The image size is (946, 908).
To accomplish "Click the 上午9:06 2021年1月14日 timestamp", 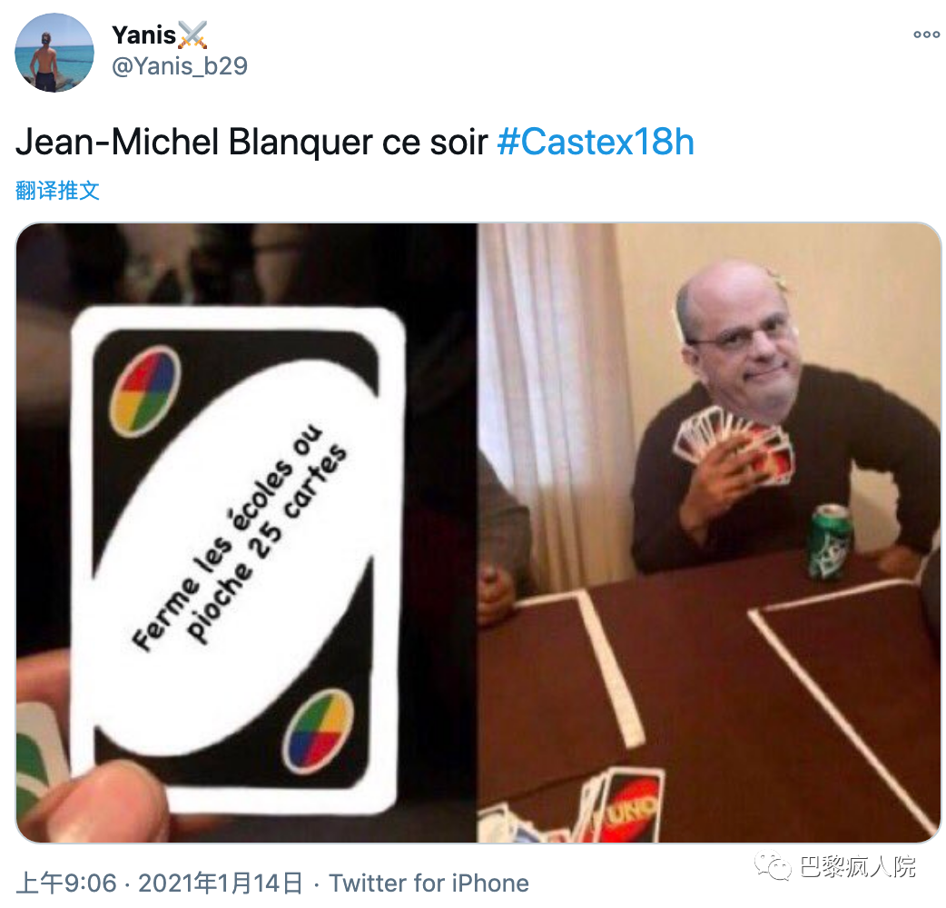I will pyautogui.click(x=159, y=883).
